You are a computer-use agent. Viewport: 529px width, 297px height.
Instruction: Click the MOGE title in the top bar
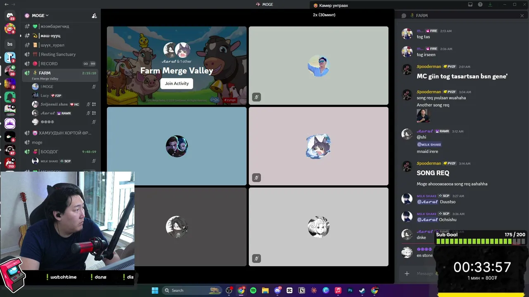click(267, 5)
